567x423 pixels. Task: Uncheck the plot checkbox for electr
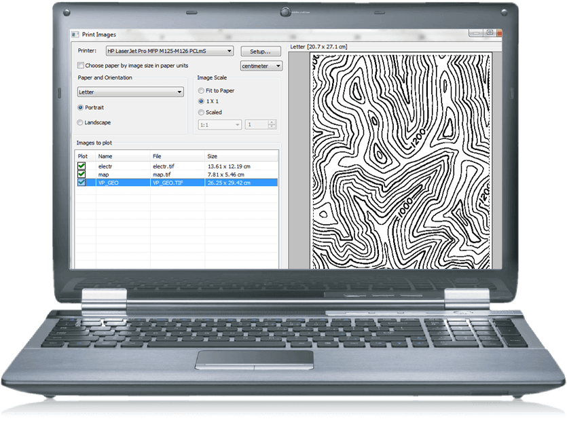point(81,166)
